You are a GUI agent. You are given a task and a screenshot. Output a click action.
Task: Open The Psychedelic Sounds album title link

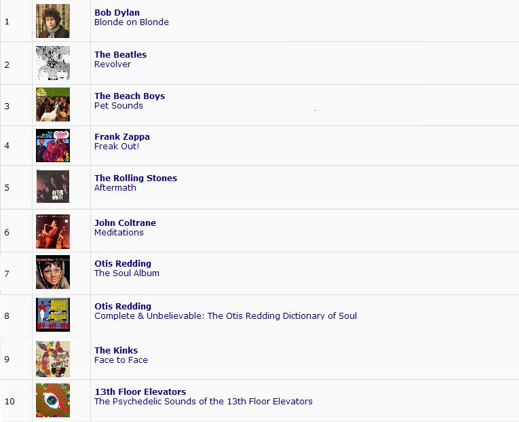[204, 401]
